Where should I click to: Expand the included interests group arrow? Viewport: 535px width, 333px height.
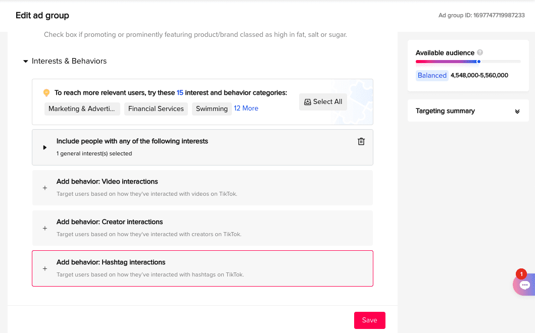(44, 148)
